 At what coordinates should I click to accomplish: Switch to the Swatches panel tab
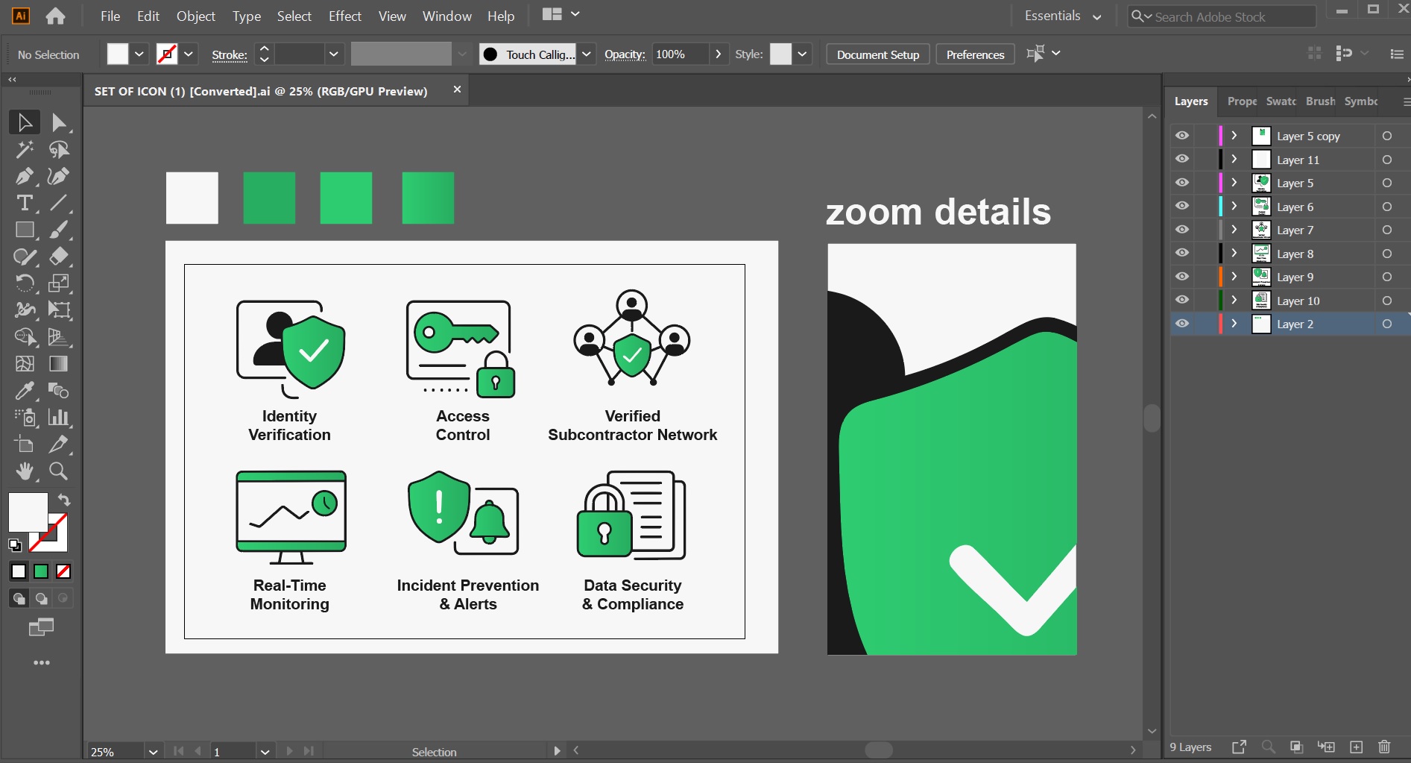tap(1281, 101)
